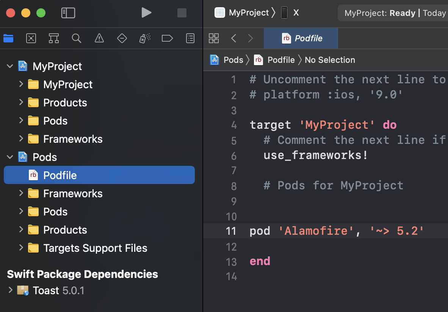
Task: Click the platform :ios comment line
Action: click(x=326, y=95)
